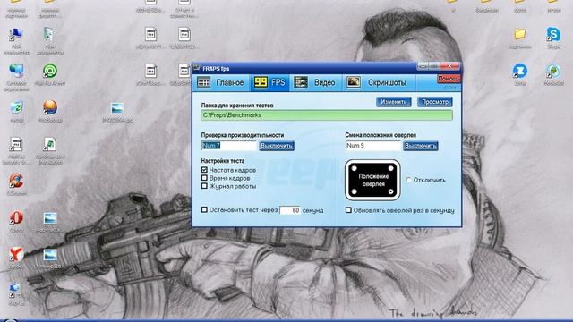Switch to the 99 FPS tab
This screenshot has width=573, height=322.
pyautogui.click(x=269, y=83)
